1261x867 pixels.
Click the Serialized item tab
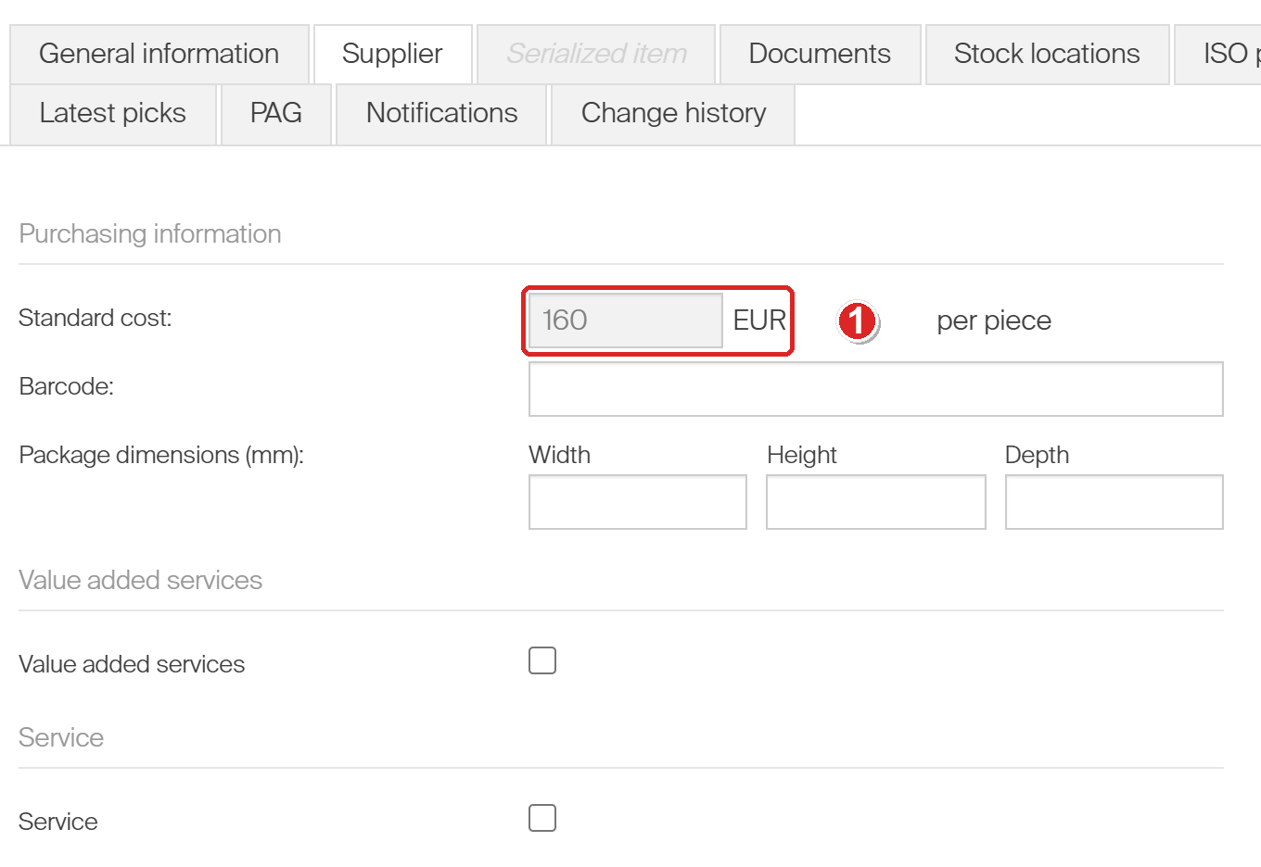point(596,54)
